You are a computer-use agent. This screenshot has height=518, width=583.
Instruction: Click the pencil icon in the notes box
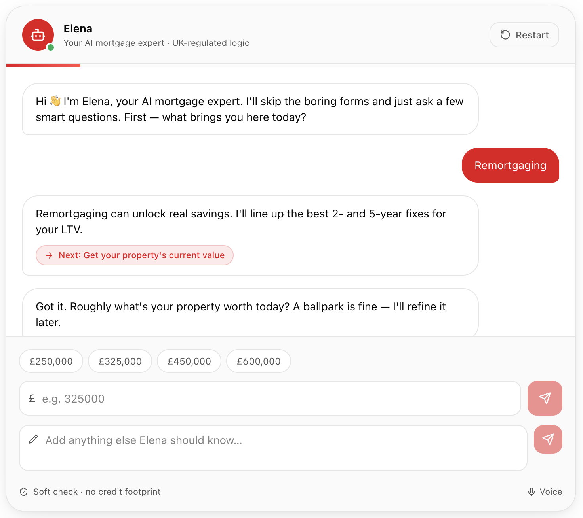tap(34, 439)
